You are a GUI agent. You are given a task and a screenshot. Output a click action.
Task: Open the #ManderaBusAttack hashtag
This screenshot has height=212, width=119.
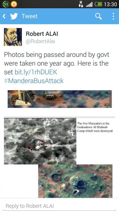34,81
